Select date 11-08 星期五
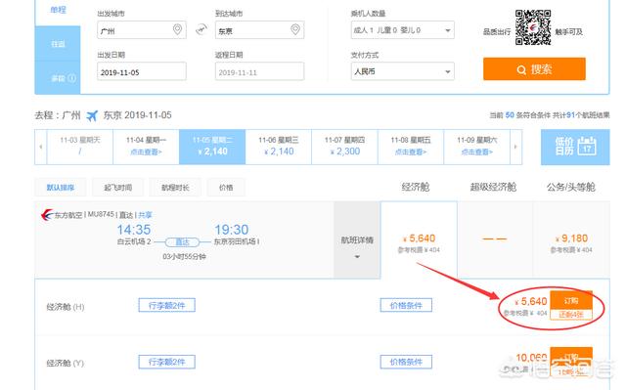The image size is (626, 390). (x=411, y=147)
